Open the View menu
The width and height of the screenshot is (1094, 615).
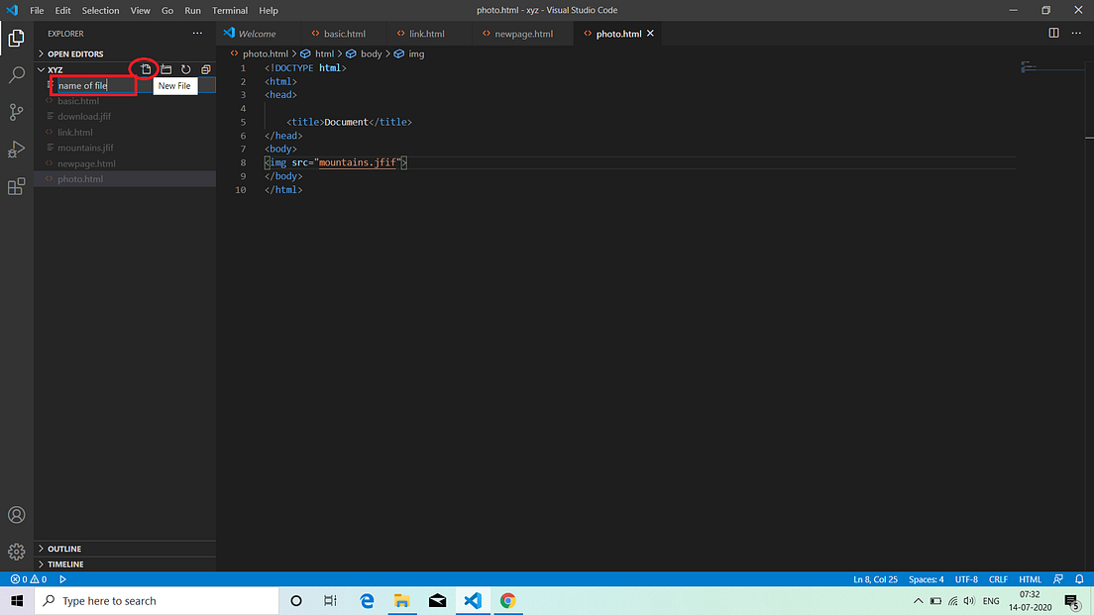[x=141, y=11]
